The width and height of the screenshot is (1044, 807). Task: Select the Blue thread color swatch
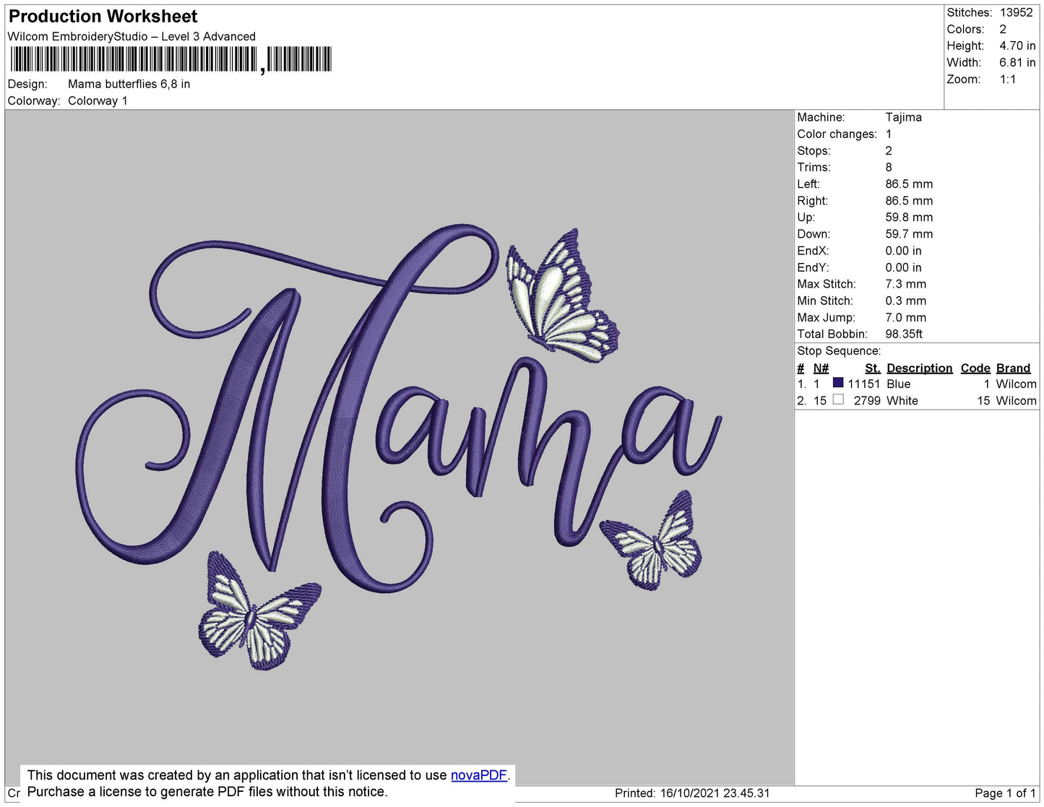pyautogui.click(x=838, y=383)
